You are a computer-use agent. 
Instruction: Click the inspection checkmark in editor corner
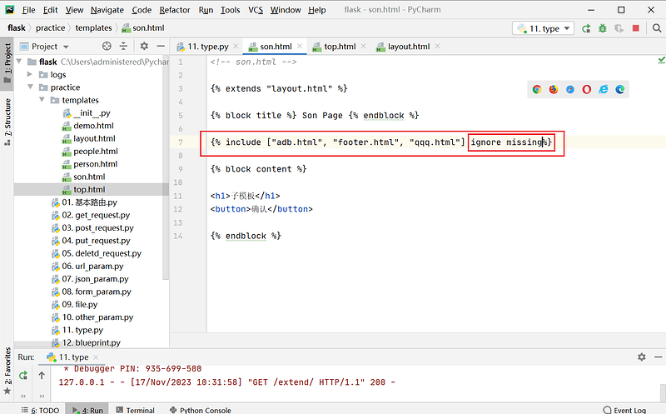click(x=661, y=61)
